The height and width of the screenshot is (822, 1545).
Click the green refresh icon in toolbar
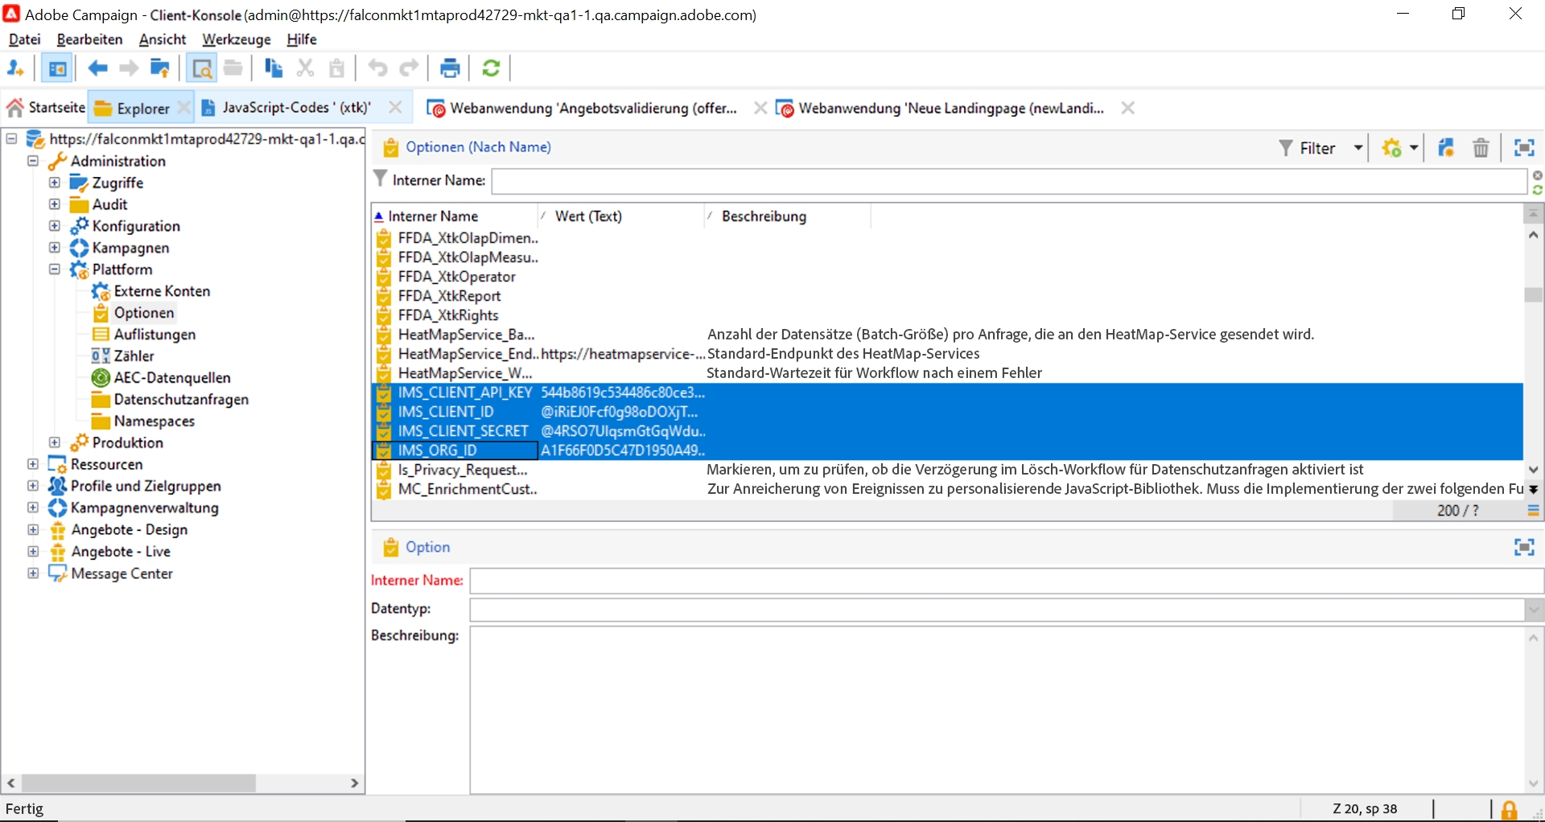[491, 68]
